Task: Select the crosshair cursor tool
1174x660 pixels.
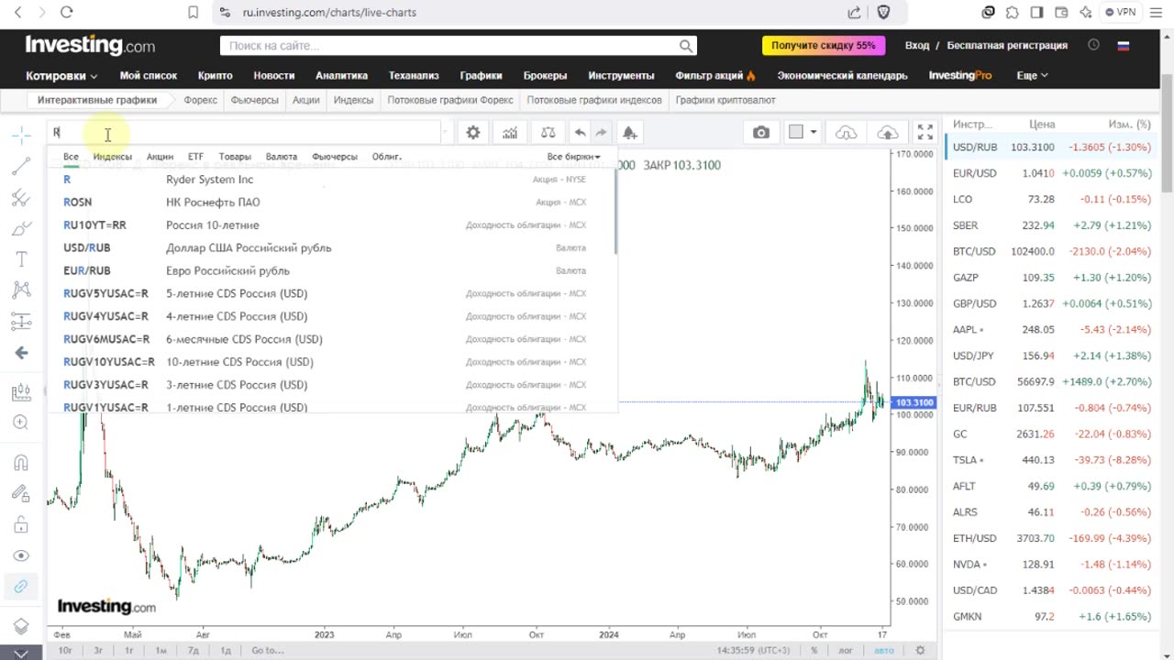Action: pyautogui.click(x=21, y=136)
